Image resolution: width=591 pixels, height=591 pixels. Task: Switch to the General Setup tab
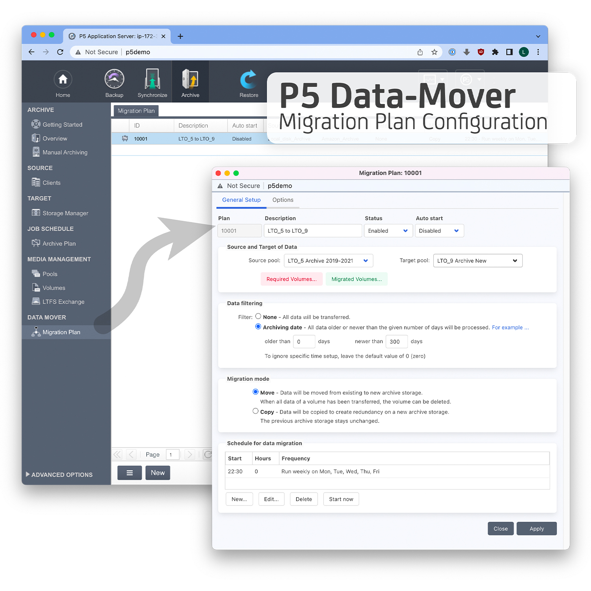[241, 200]
